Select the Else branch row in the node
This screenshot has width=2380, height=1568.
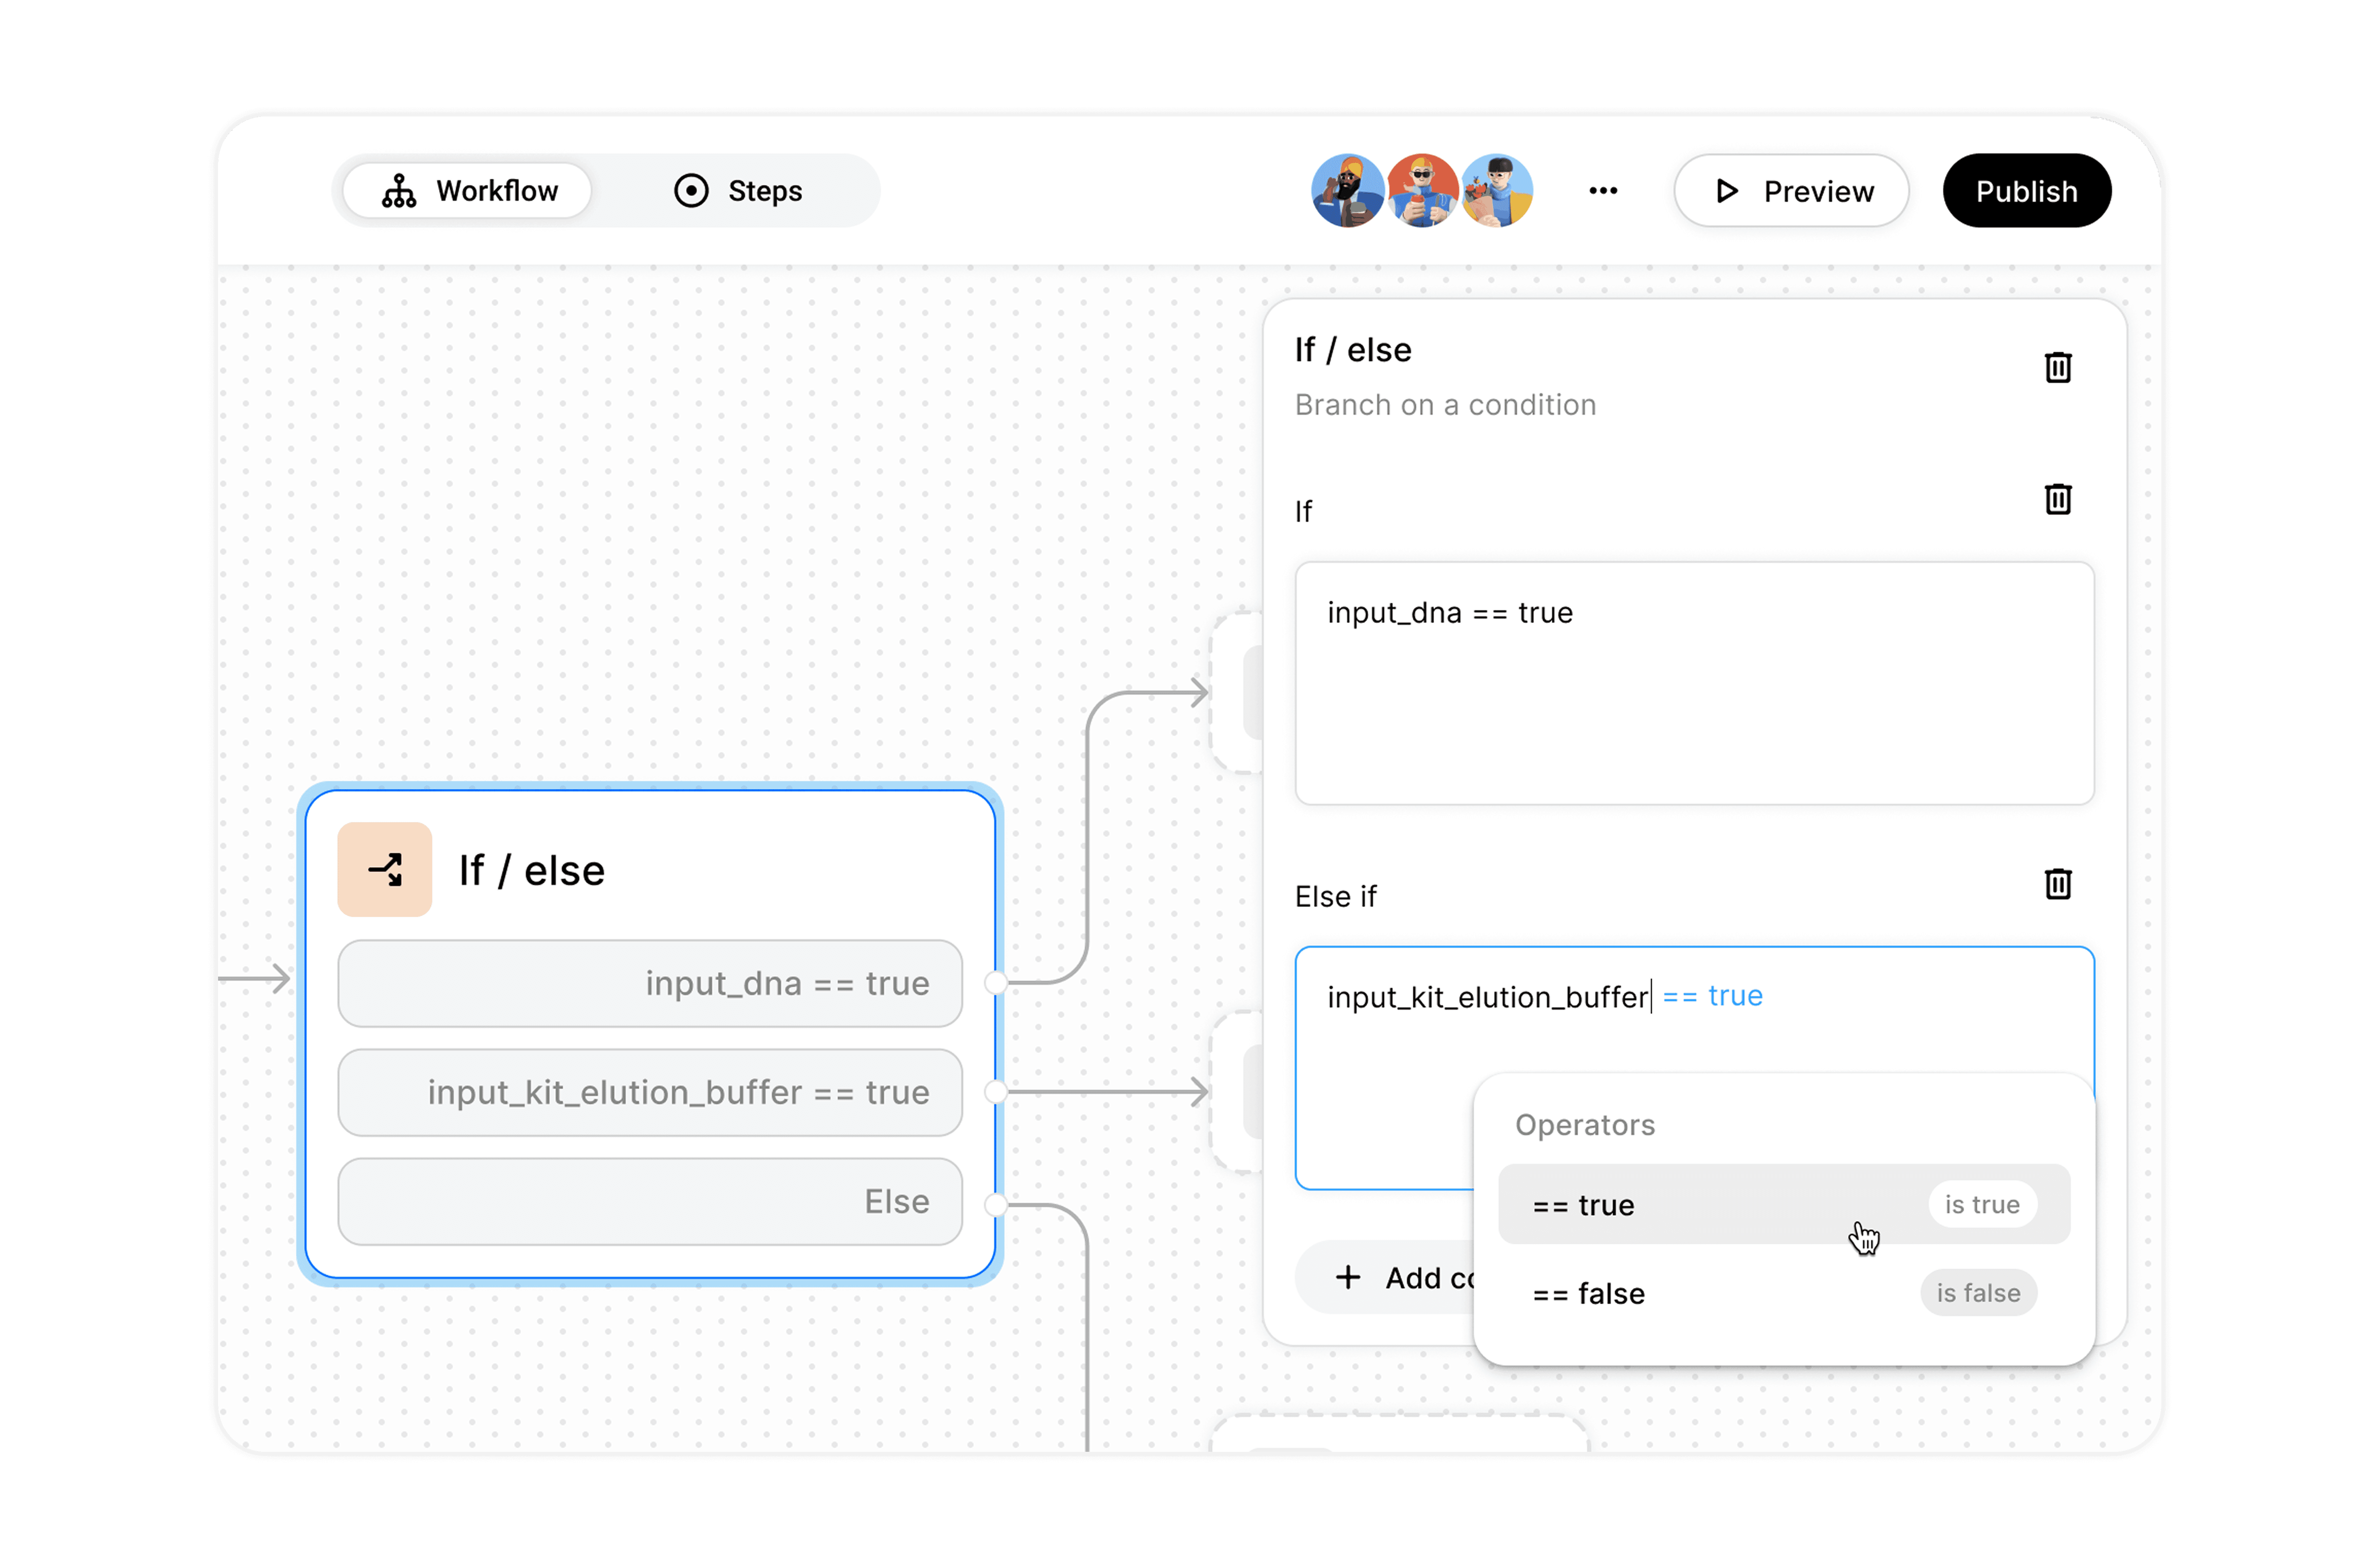650,1201
